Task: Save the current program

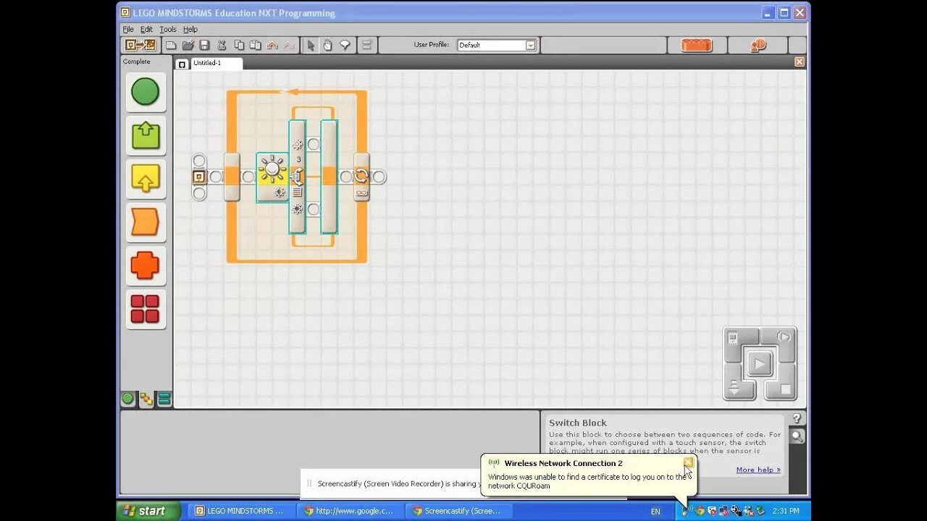Action: pyautogui.click(x=205, y=45)
